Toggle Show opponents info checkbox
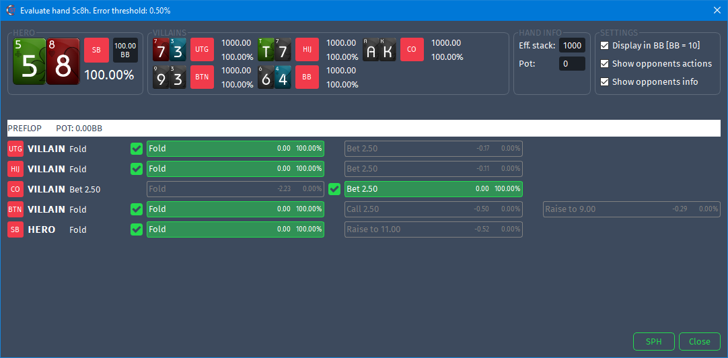The image size is (728, 358). click(604, 81)
